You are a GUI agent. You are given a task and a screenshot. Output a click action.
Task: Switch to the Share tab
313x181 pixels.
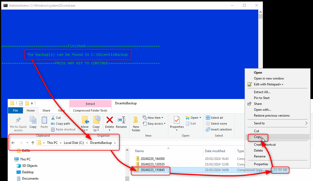click(x=46, y=110)
